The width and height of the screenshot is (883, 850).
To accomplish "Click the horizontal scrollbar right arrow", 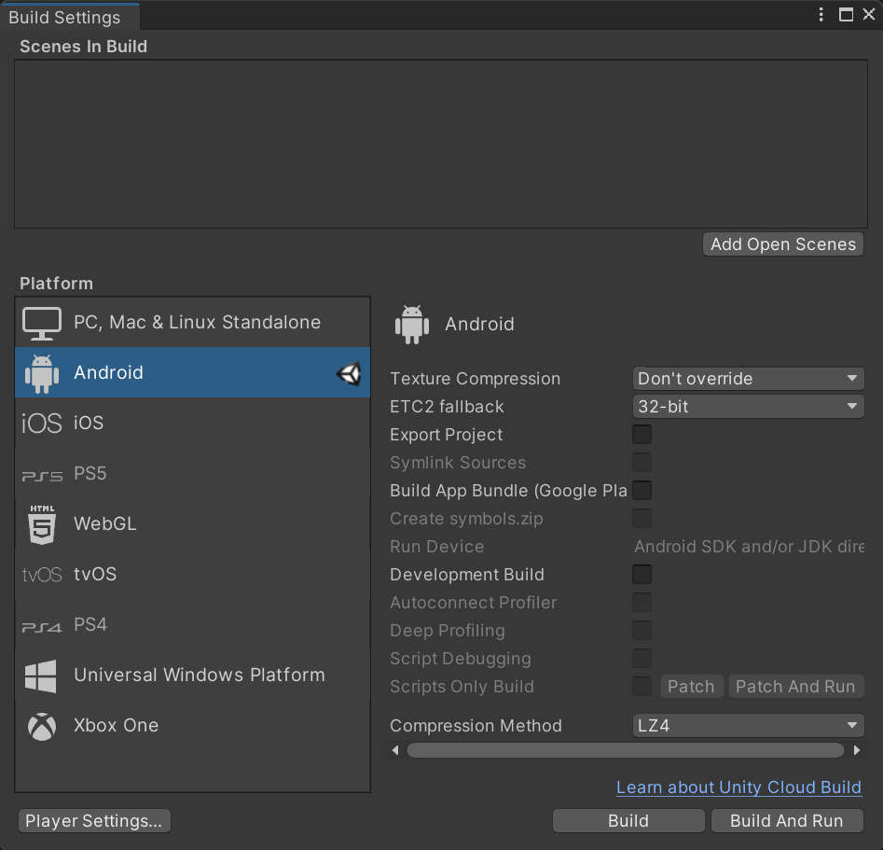I will 857,750.
